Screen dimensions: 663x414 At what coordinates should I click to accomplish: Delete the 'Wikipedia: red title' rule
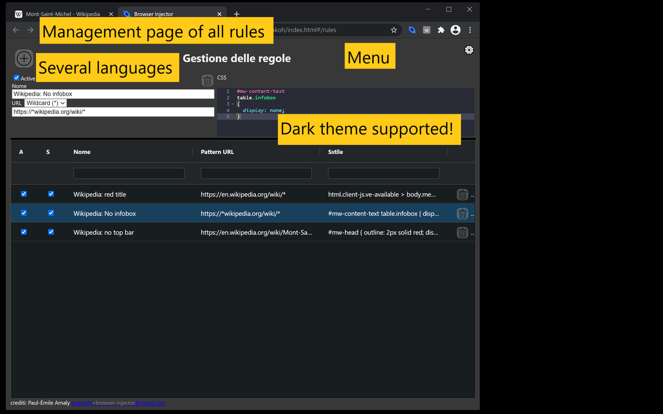pos(462,195)
